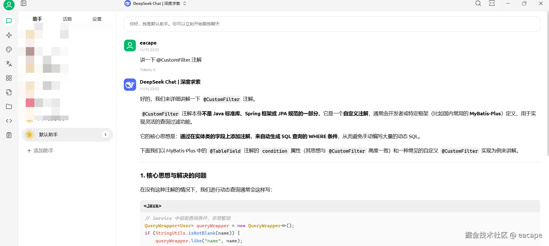Click the user message 讲一下 @CustomFilter 注解
Screen dimensions: 549x246
[x=171, y=60]
